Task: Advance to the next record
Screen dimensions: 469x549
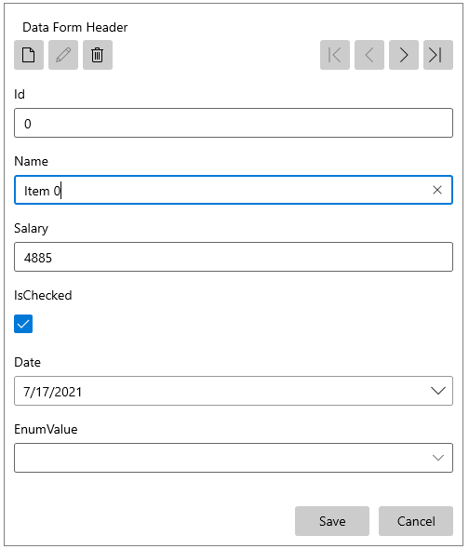Action: click(404, 55)
